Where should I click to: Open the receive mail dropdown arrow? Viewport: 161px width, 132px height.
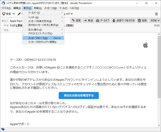point(14,14)
